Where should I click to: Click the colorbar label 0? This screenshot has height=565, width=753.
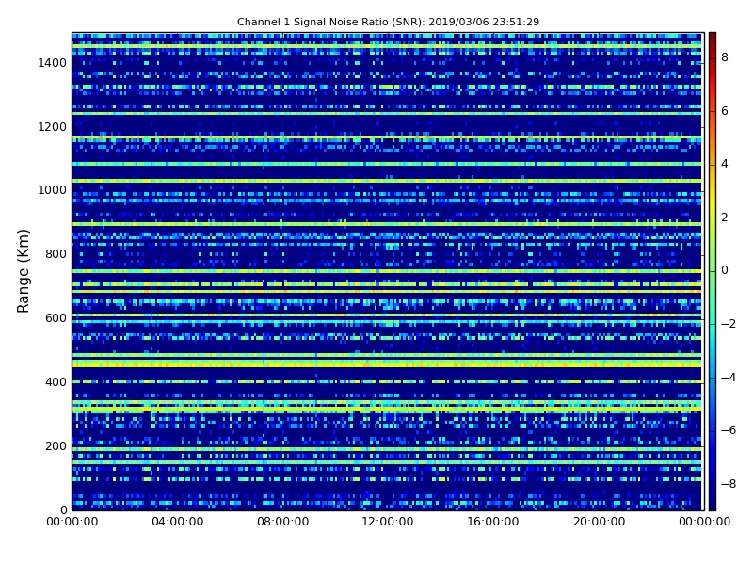[x=725, y=270]
